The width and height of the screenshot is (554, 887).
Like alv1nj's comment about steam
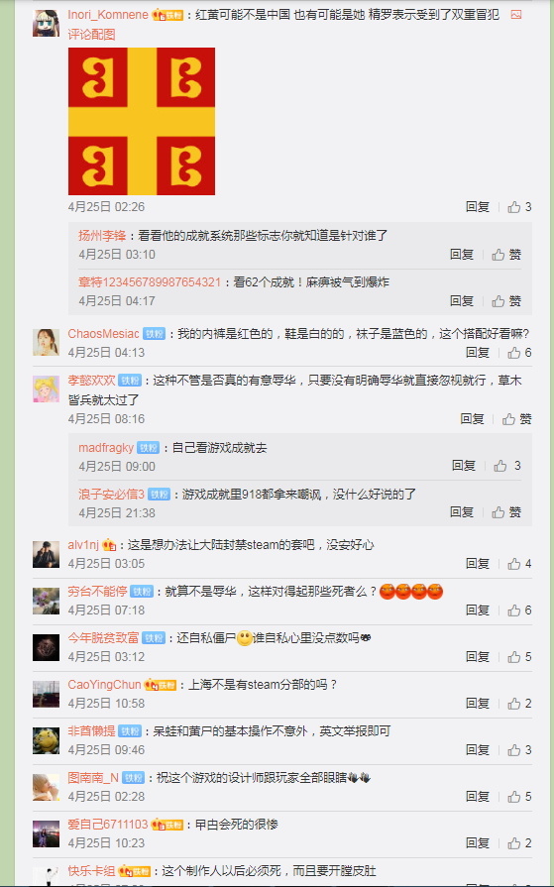(x=513, y=564)
